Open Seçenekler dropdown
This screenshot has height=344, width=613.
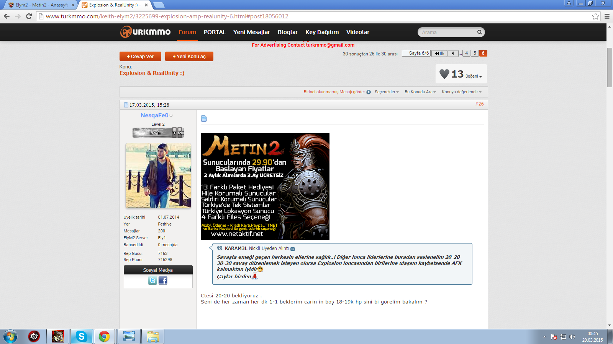point(387,92)
